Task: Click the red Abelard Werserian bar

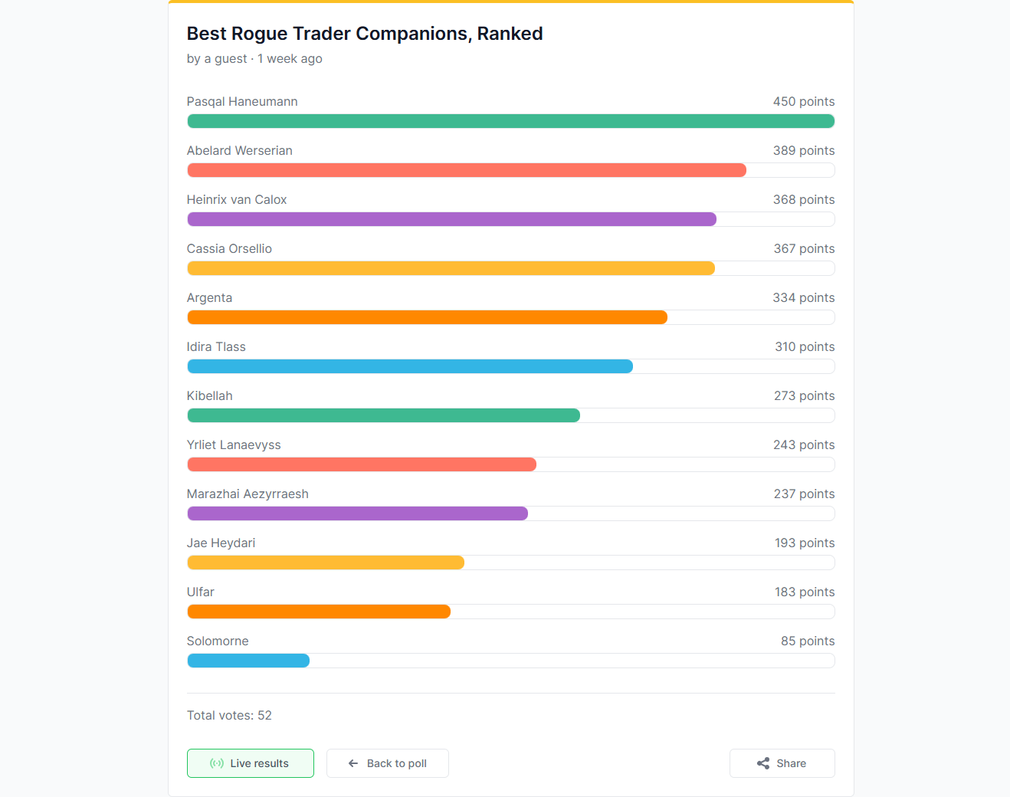Action: [467, 170]
